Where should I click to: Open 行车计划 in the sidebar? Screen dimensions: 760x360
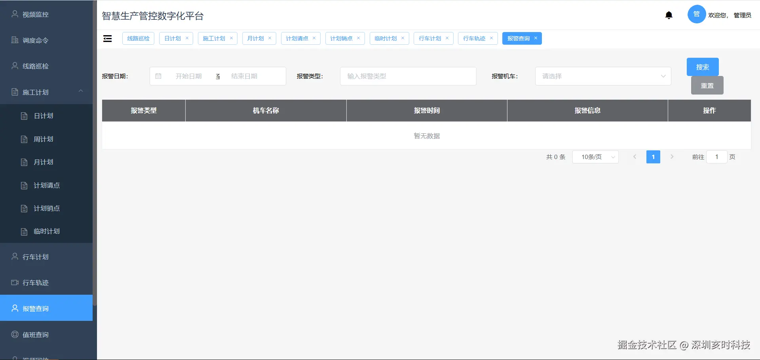click(46, 257)
